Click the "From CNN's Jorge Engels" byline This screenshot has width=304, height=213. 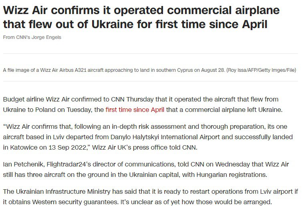[x=32, y=38]
